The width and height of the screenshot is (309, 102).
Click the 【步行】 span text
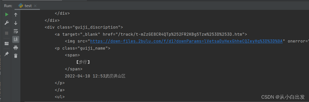(83, 62)
